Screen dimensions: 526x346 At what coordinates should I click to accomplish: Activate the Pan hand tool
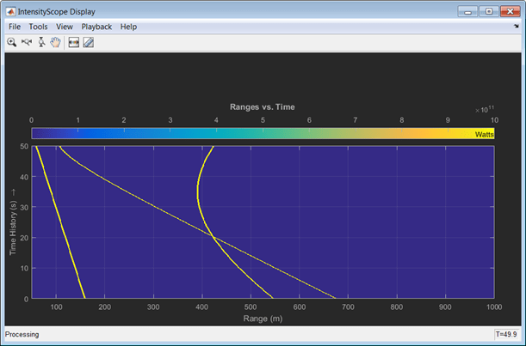[55, 42]
